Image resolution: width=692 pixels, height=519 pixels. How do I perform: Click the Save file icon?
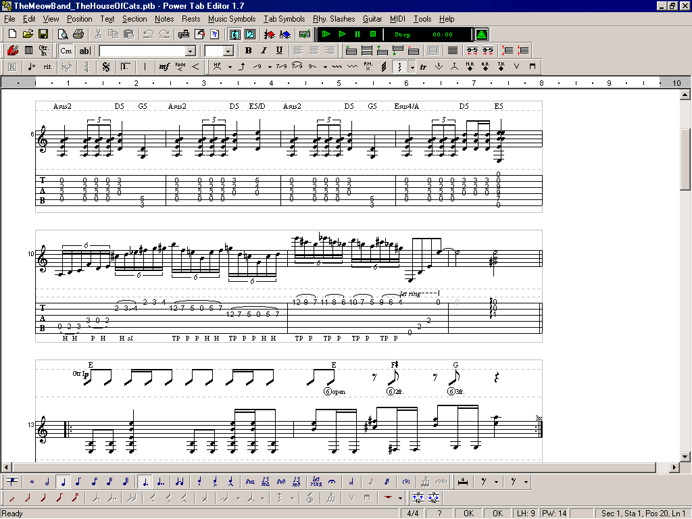tap(43, 34)
